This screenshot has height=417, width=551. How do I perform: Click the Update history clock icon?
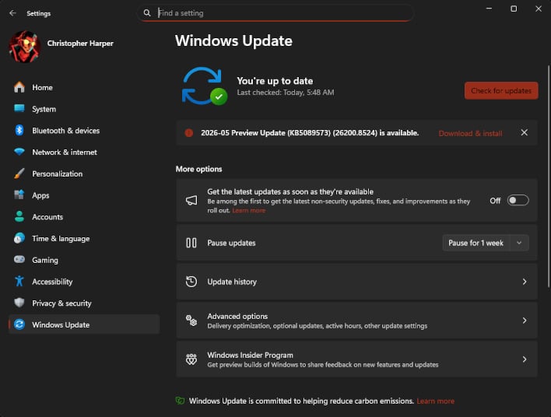point(191,282)
